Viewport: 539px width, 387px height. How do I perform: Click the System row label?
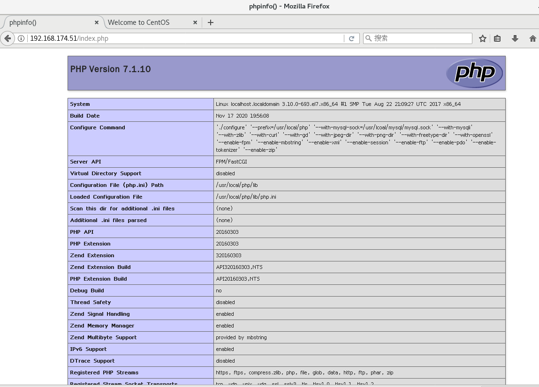80,104
